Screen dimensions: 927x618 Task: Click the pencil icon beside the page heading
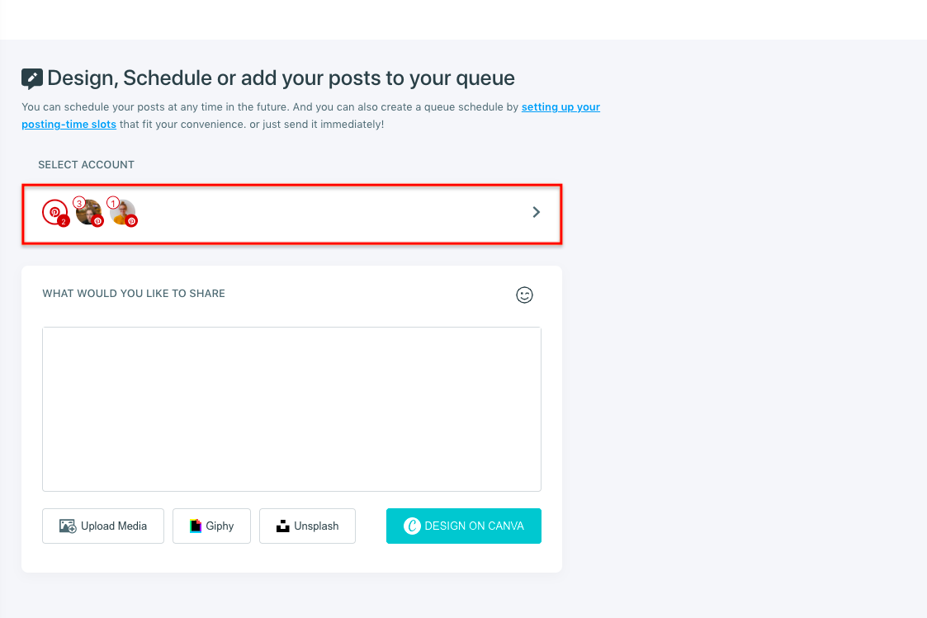coord(31,78)
